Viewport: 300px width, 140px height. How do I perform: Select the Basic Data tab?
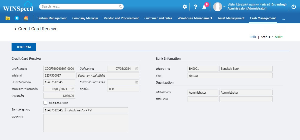click(x=24, y=47)
